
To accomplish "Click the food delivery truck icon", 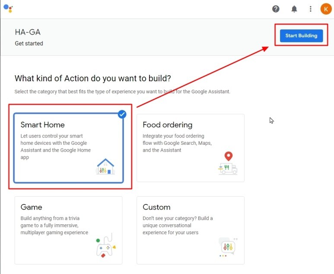I will click(x=228, y=163).
